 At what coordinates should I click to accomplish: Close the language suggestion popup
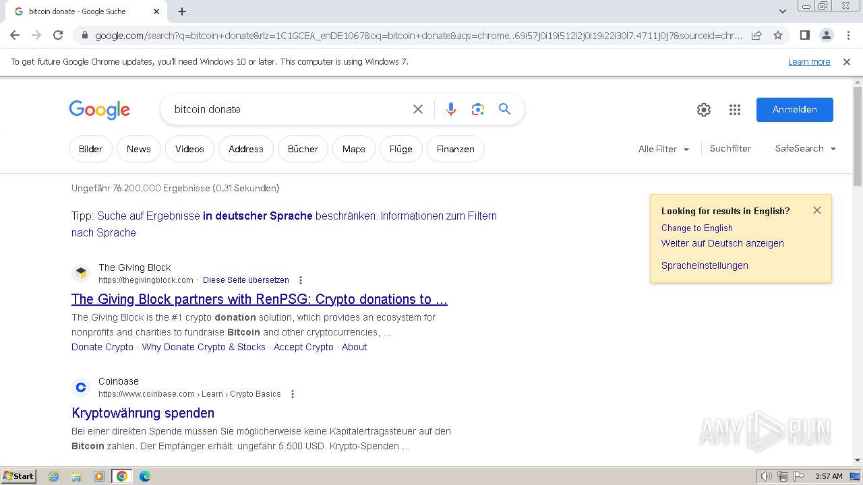[x=817, y=210]
